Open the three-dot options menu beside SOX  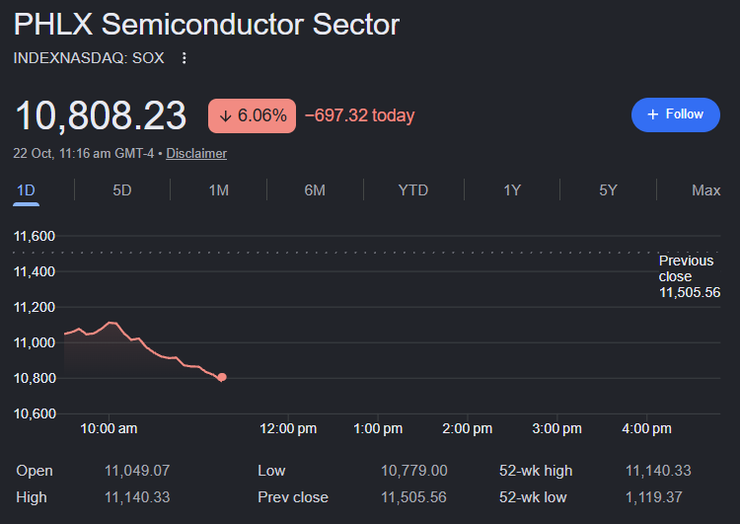pyautogui.click(x=185, y=58)
